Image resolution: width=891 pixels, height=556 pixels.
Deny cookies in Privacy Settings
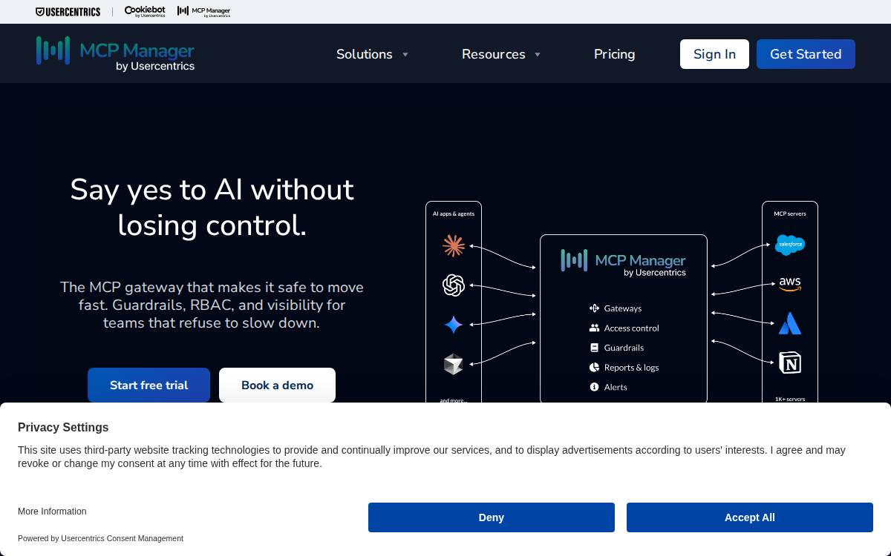492,517
